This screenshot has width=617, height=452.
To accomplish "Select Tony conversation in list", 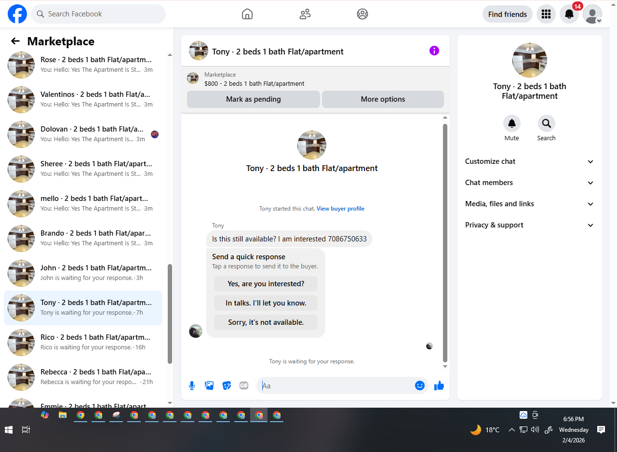I will [83, 307].
